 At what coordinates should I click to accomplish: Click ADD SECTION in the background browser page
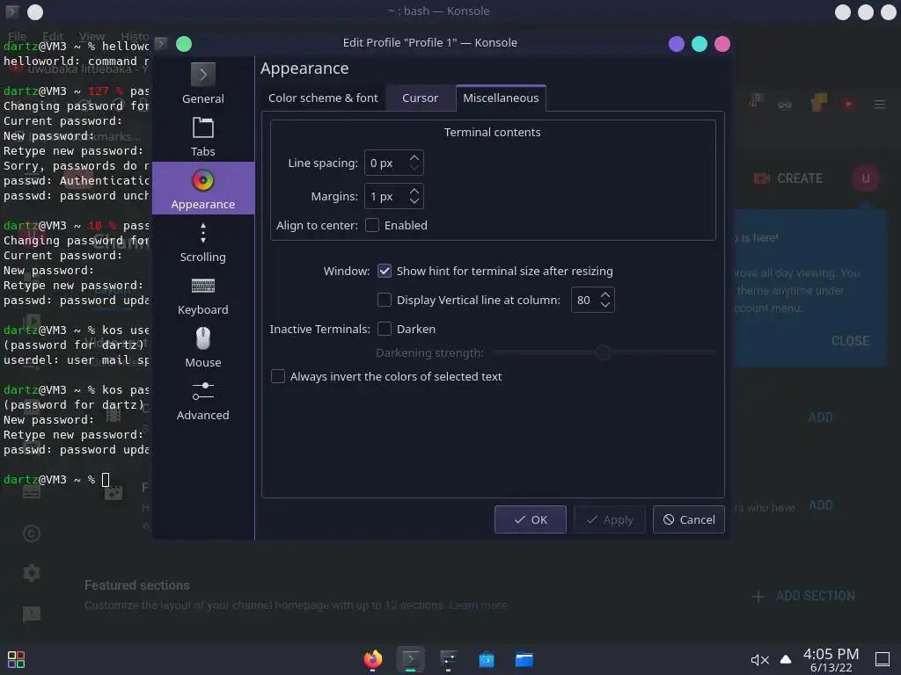803,596
